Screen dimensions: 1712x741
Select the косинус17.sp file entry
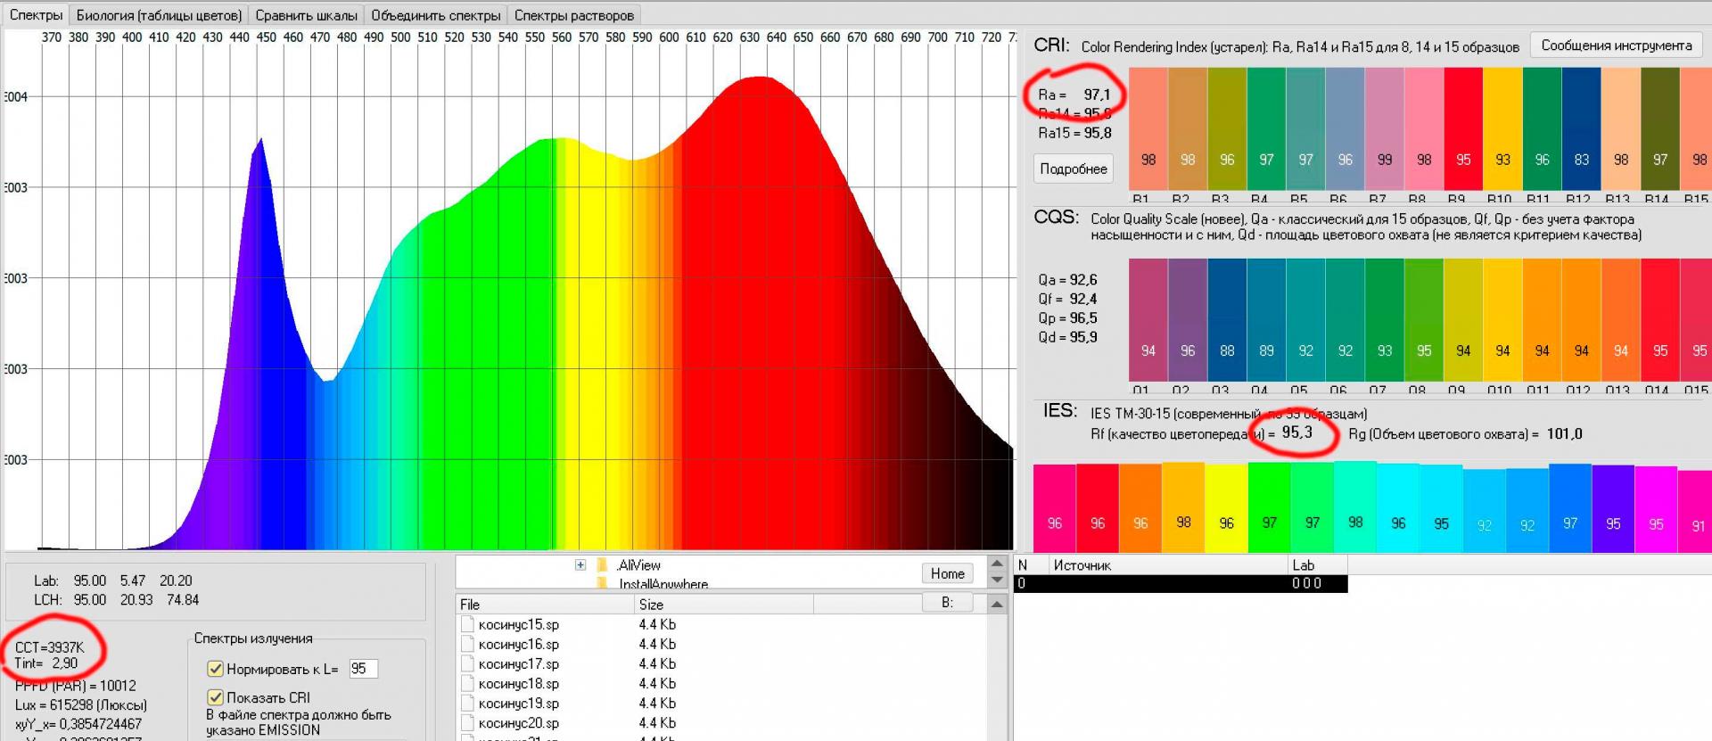(x=518, y=663)
